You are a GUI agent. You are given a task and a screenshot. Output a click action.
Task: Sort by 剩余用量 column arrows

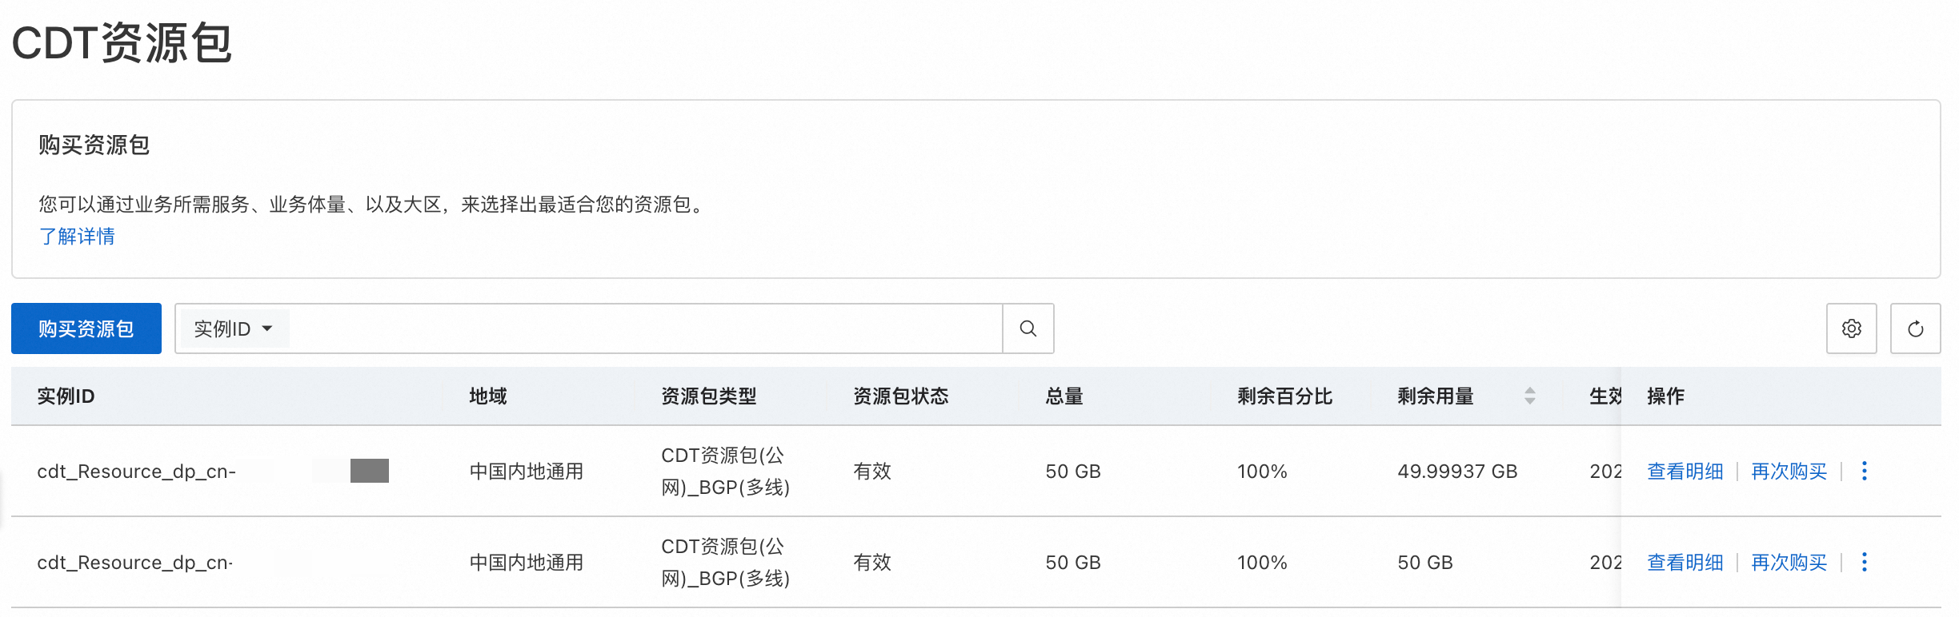[x=1529, y=396]
